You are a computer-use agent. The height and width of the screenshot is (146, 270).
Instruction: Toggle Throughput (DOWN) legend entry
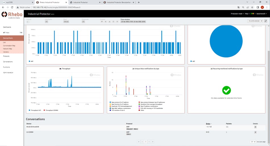click(51, 110)
